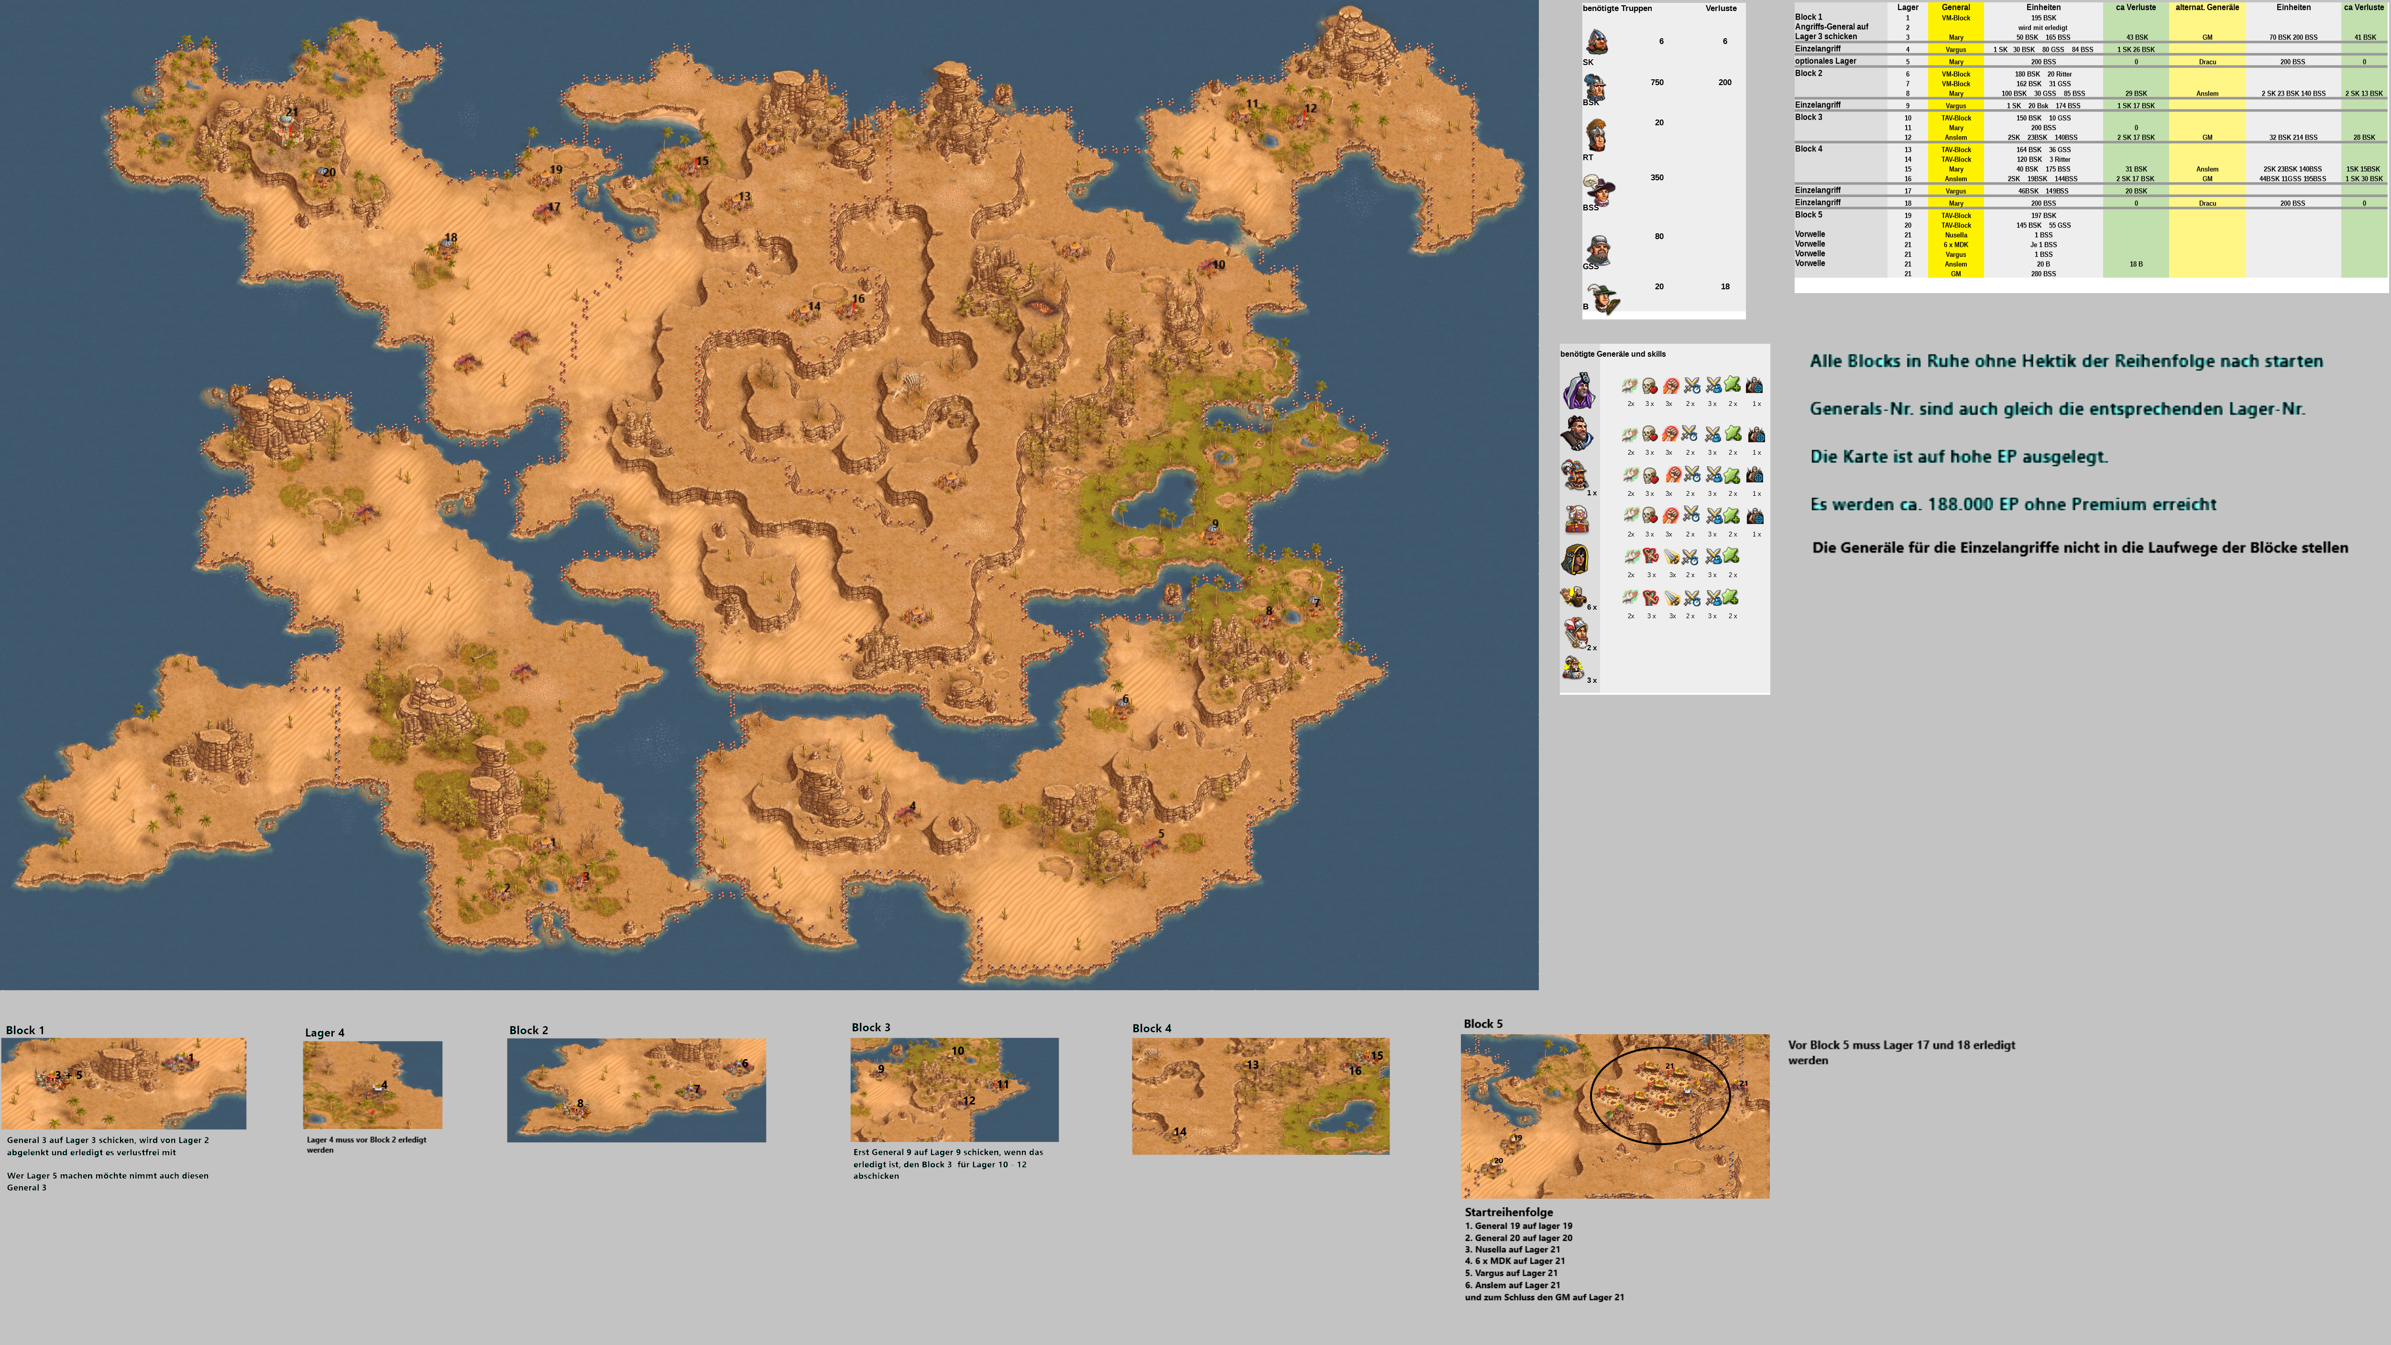Click camp marker 18 on main map
The width and height of the screenshot is (2391, 1345).
(x=449, y=239)
